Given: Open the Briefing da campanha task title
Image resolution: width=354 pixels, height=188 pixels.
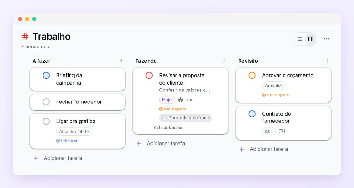Looking at the screenshot, I should coord(69,79).
